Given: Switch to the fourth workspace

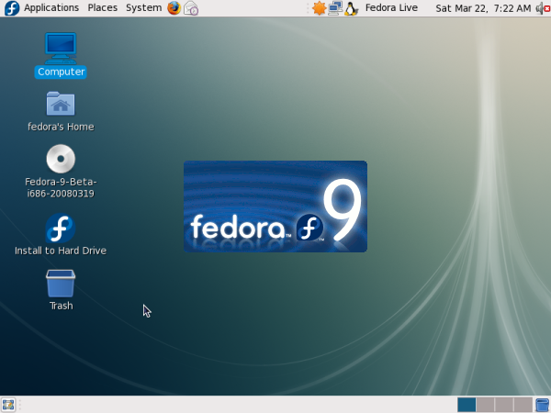Looking at the screenshot, I should [523, 405].
